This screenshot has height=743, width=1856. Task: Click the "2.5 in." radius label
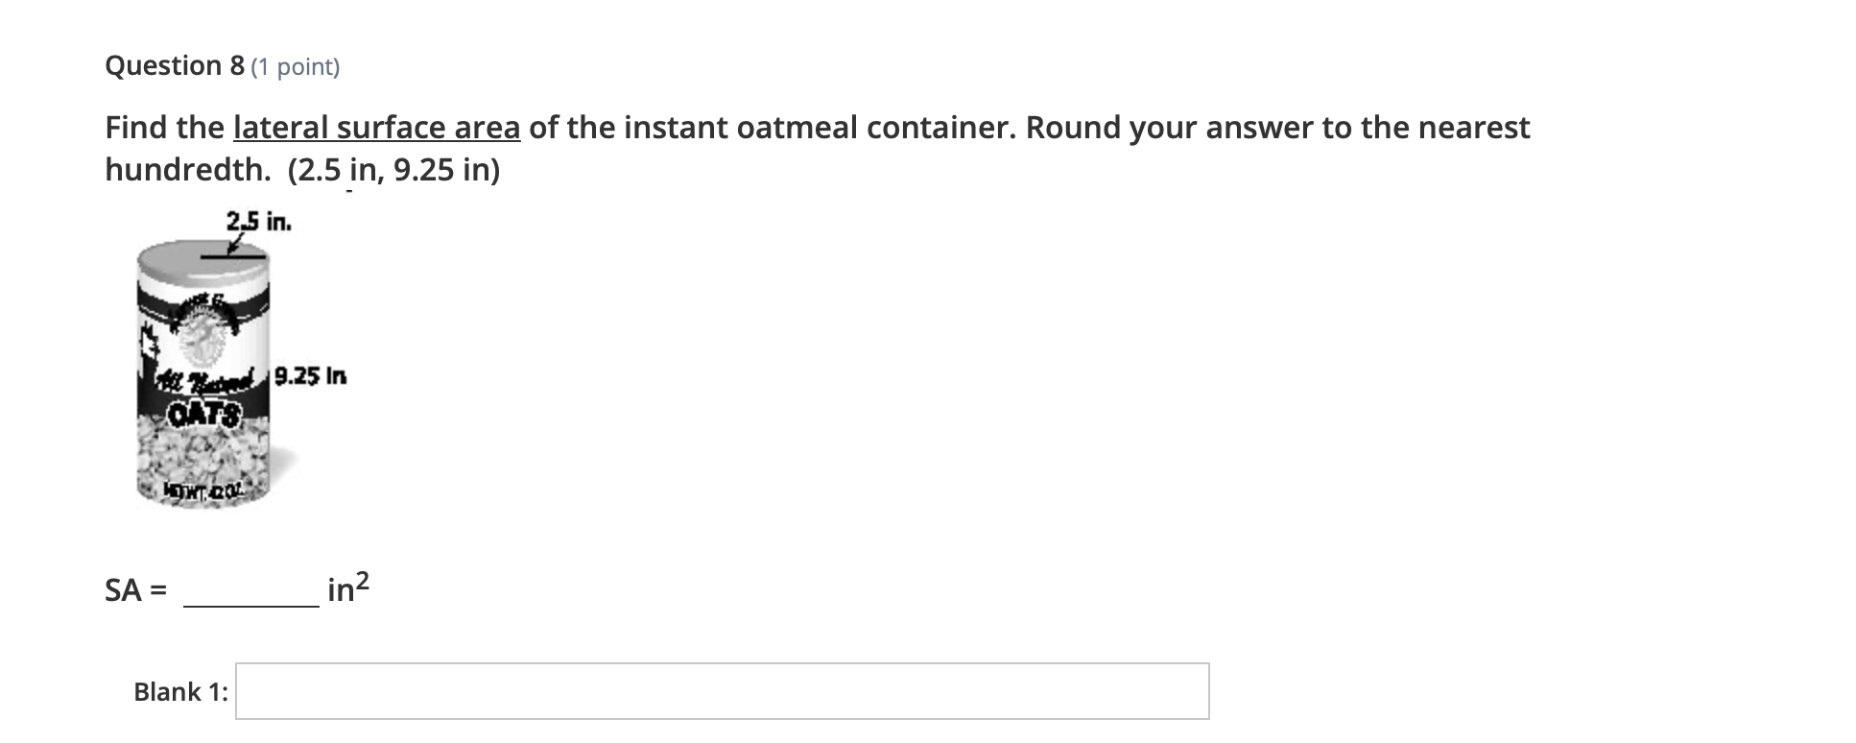[x=258, y=223]
